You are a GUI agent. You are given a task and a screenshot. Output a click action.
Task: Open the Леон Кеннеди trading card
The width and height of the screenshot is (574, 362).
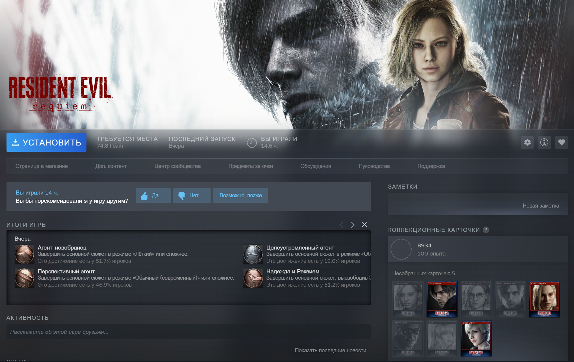(x=442, y=299)
